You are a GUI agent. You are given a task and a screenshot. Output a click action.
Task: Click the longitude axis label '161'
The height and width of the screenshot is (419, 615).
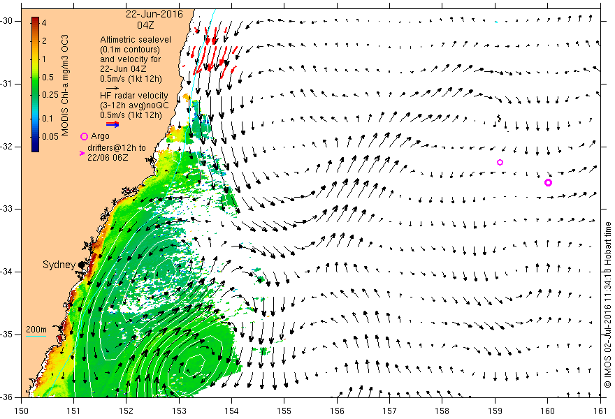click(x=600, y=411)
